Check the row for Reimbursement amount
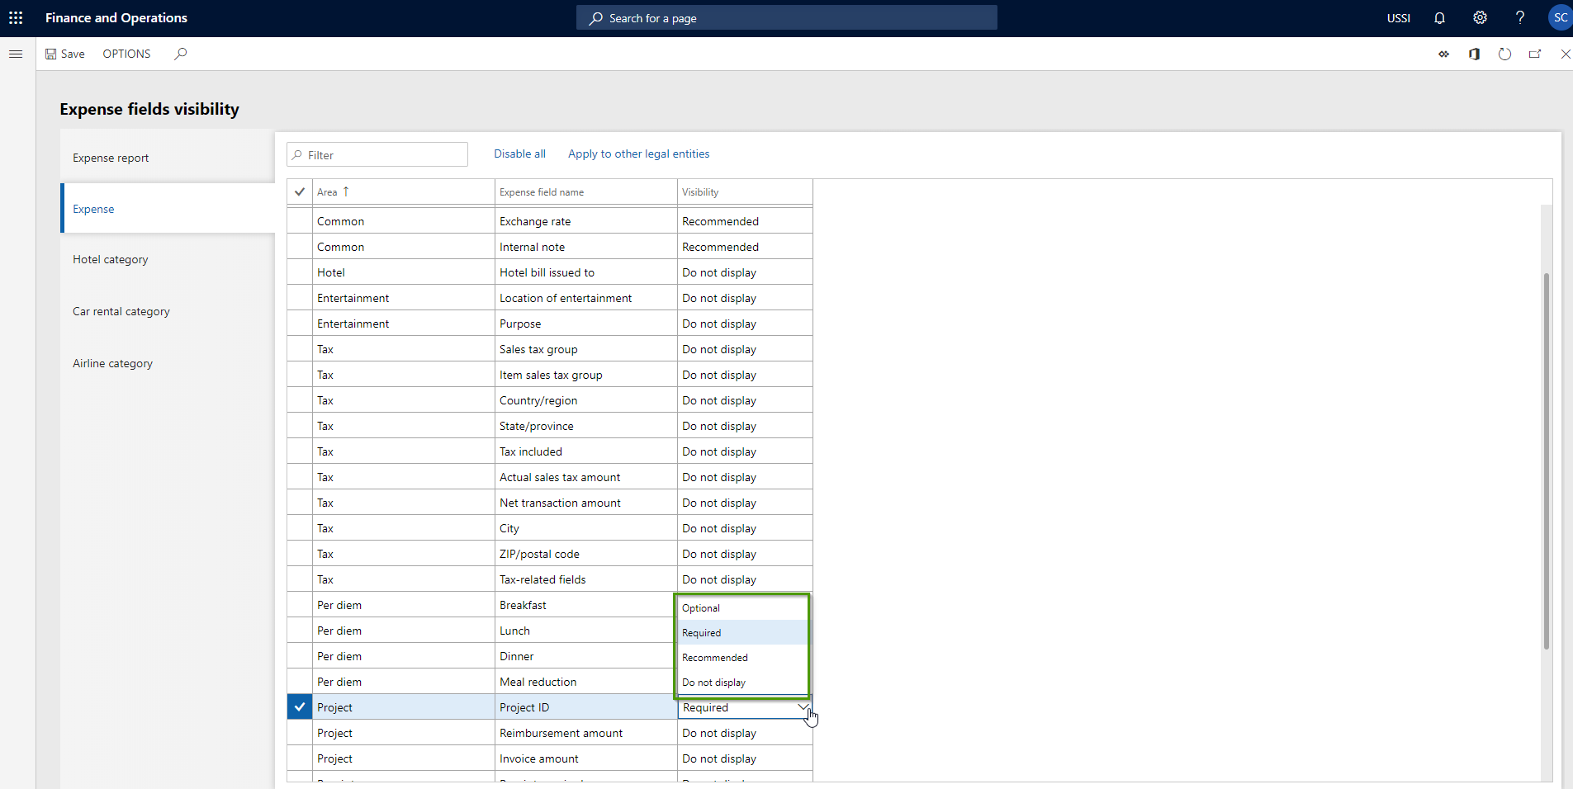This screenshot has width=1573, height=789. pyautogui.click(x=299, y=732)
